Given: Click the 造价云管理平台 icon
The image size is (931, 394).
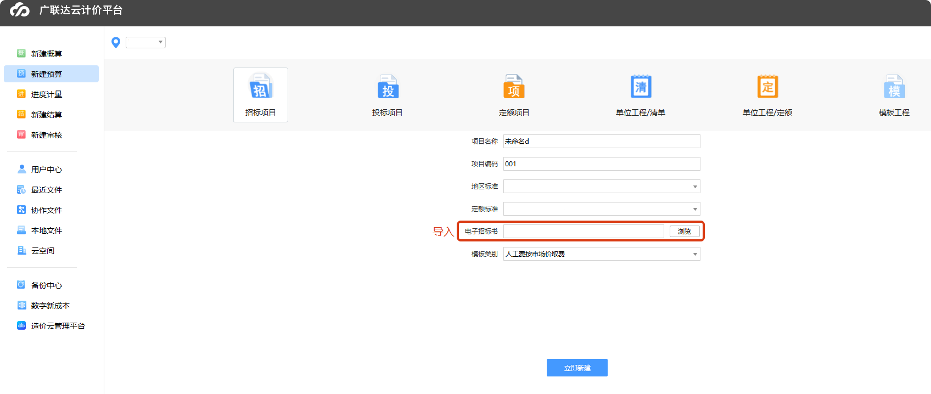Looking at the screenshot, I should pyautogui.click(x=21, y=325).
